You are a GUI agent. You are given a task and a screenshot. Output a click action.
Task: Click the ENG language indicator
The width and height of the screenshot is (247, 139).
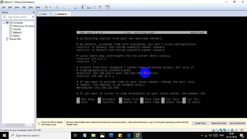tap(222, 136)
